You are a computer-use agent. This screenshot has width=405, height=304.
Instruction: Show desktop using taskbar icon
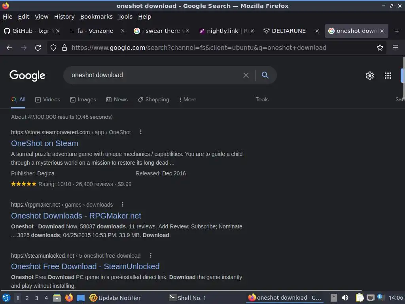tap(81, 298)
